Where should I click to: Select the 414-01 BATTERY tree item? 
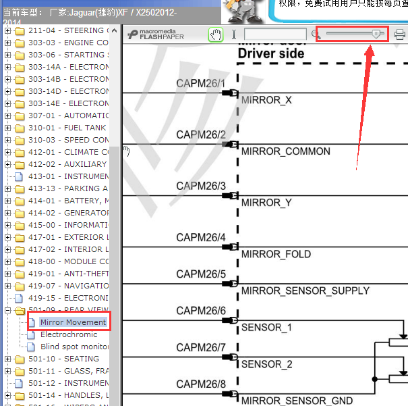click(x=68, y=201)
